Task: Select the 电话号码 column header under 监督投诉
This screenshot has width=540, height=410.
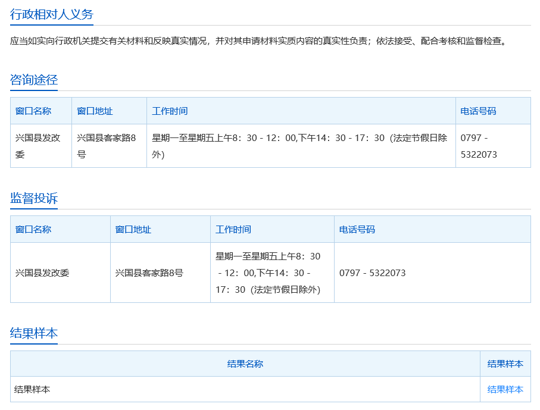Action: tap(357, 229)
